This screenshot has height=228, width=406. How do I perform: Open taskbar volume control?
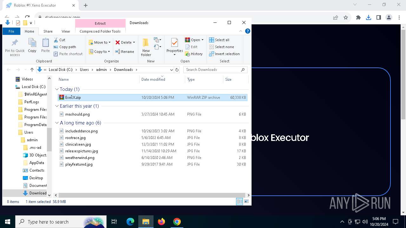click(x=365, y=222)
